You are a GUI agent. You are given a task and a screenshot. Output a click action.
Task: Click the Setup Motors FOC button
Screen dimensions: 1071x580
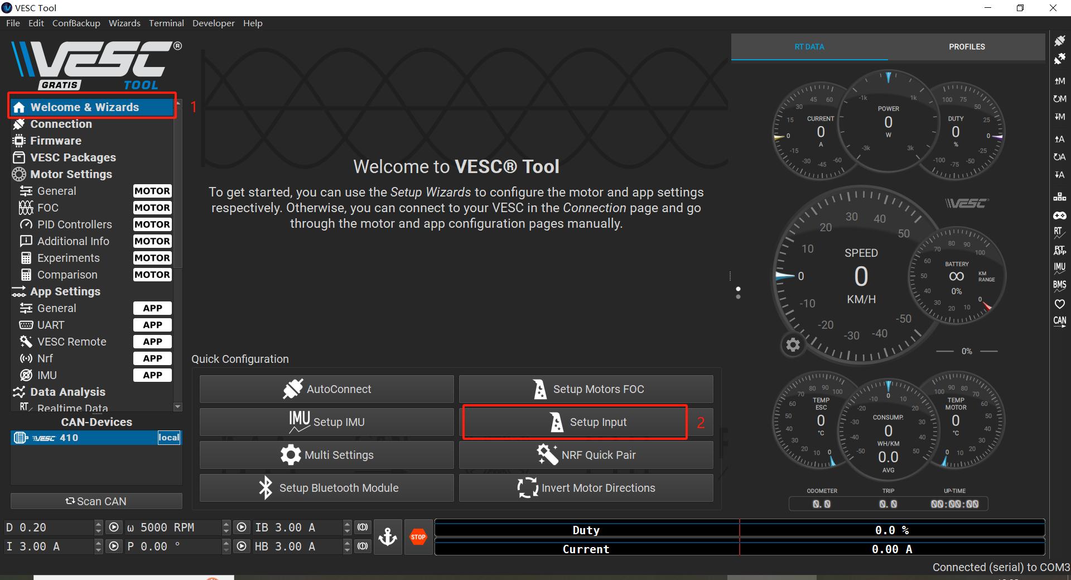586,389
